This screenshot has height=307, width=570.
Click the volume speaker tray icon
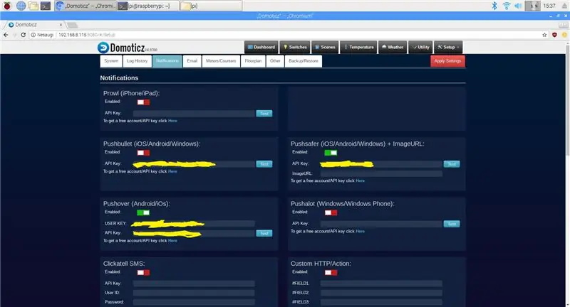pos(519,6)
